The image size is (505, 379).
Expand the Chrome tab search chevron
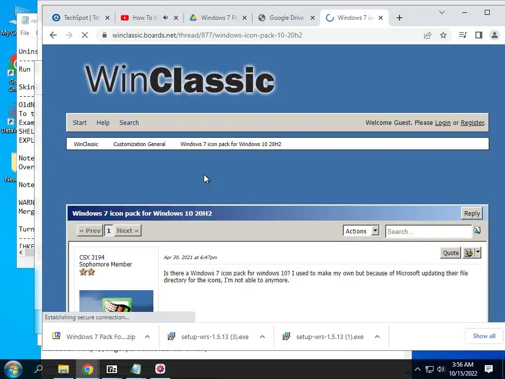point(442,12)
